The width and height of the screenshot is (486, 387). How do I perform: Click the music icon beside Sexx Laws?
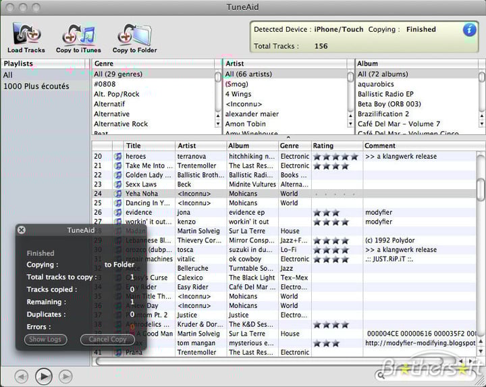(x=117, y=184)
